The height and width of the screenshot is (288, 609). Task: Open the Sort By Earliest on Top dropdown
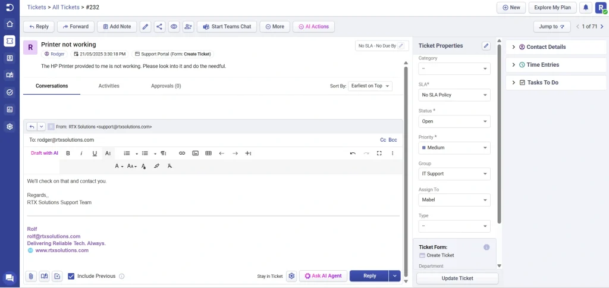370,86
